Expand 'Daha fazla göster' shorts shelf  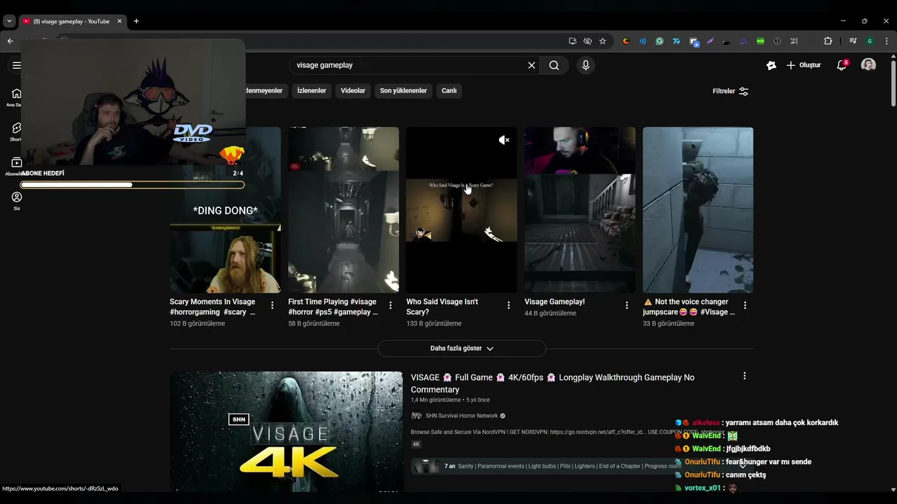coord(462,349)
